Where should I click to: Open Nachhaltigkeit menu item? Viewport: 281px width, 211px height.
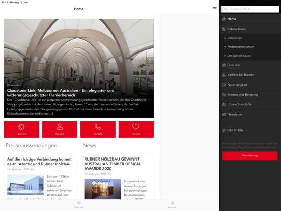250,85
